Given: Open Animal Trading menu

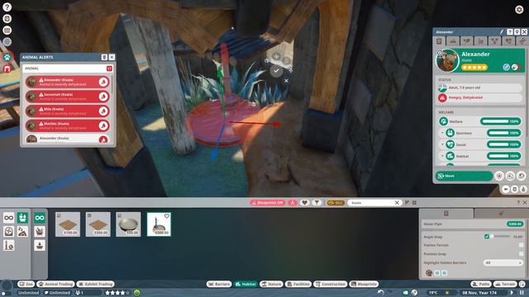Looking at the screenshot, I should pos(55,284).
